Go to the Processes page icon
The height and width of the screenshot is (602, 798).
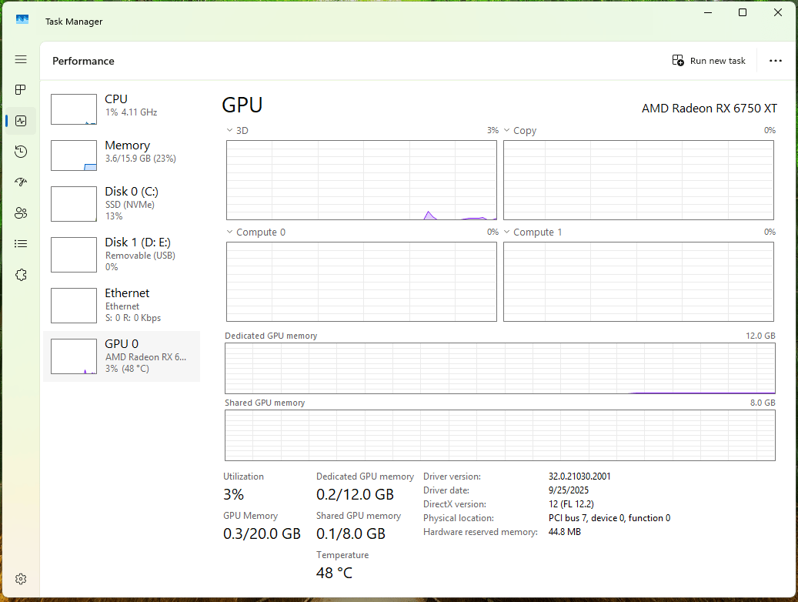(21, 90)
